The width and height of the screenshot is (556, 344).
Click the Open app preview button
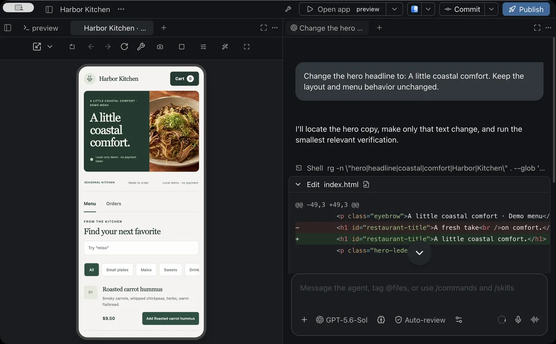[x=343, y=9]
